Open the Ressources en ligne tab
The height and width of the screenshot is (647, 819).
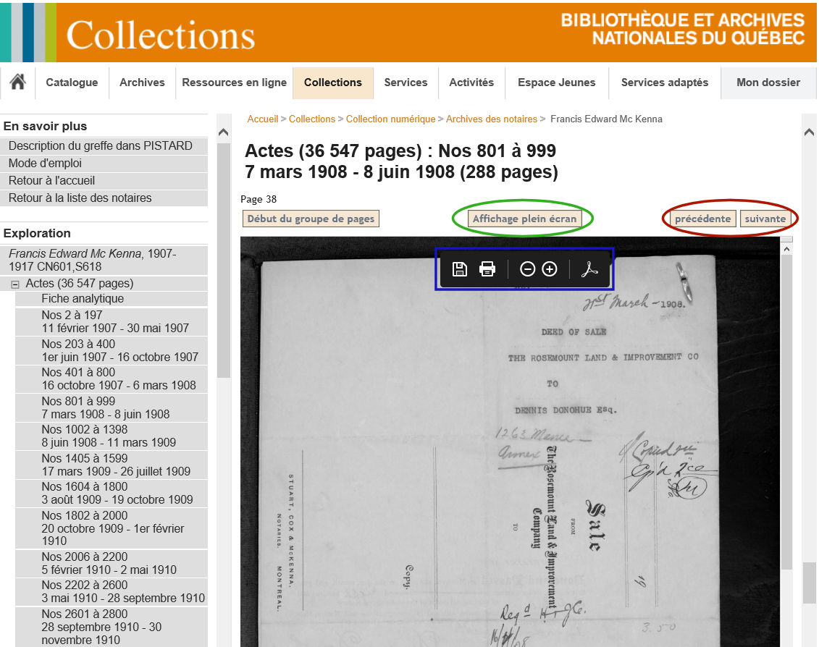234,83
